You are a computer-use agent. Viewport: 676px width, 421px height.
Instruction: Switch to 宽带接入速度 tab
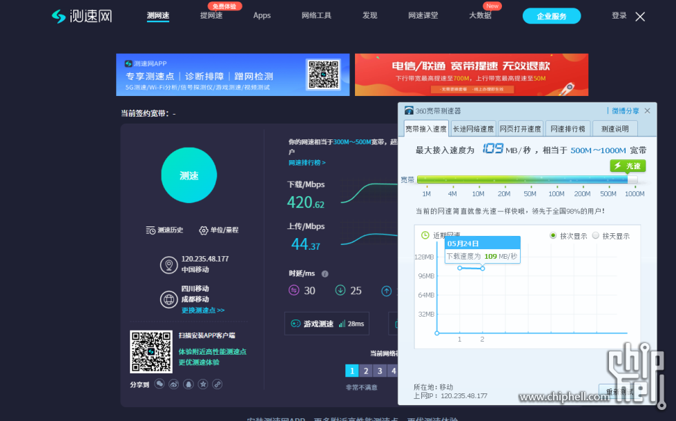pos(426,129)
